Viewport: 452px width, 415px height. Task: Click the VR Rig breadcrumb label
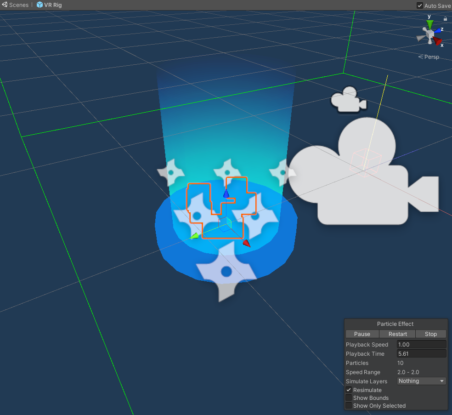pyautogui.click(x=52, y=5)
